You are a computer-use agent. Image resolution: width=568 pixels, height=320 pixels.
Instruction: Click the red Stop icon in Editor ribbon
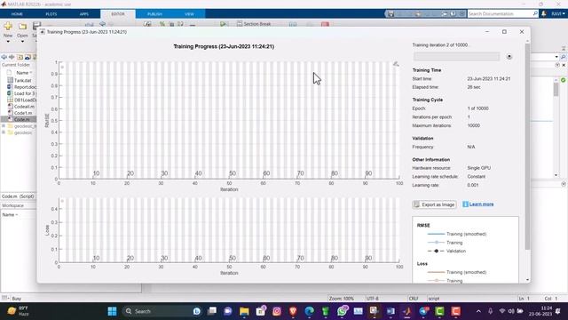325,24
